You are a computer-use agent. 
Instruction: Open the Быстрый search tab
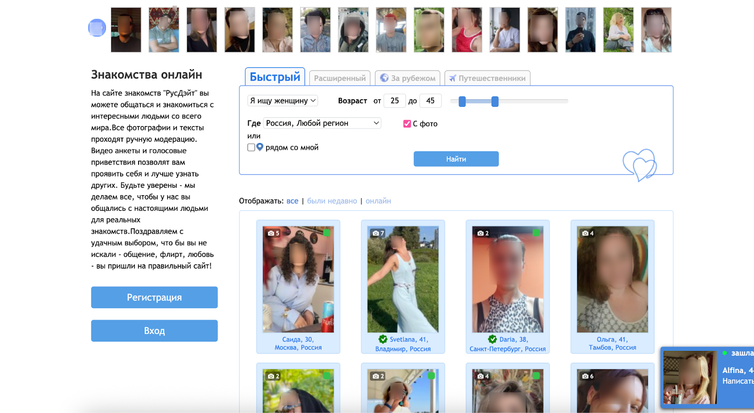point(275,77)
